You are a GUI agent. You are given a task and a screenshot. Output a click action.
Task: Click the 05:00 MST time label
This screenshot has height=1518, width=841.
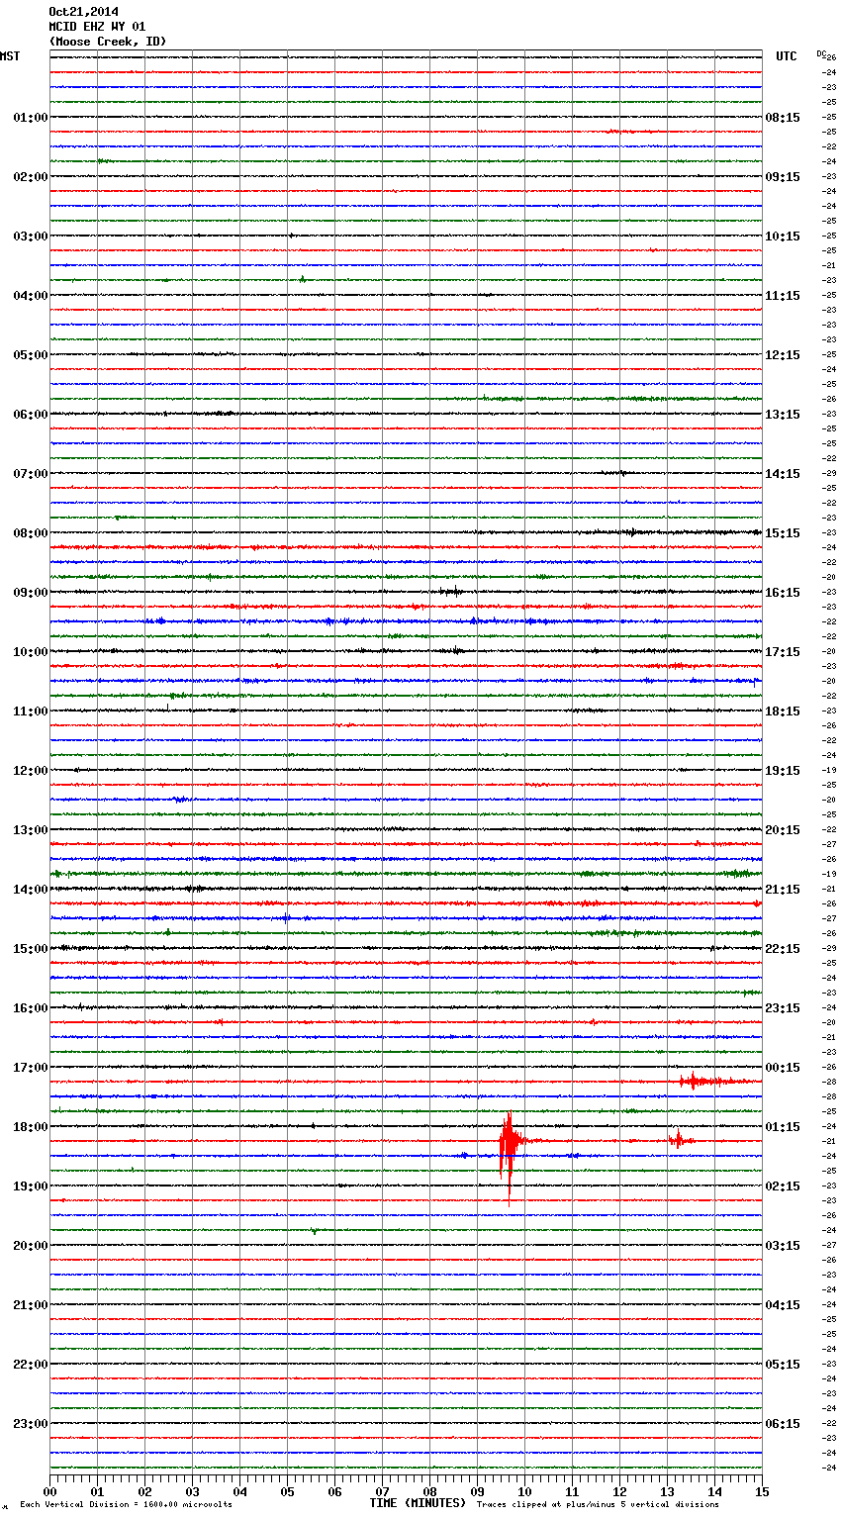coord(30,355)
